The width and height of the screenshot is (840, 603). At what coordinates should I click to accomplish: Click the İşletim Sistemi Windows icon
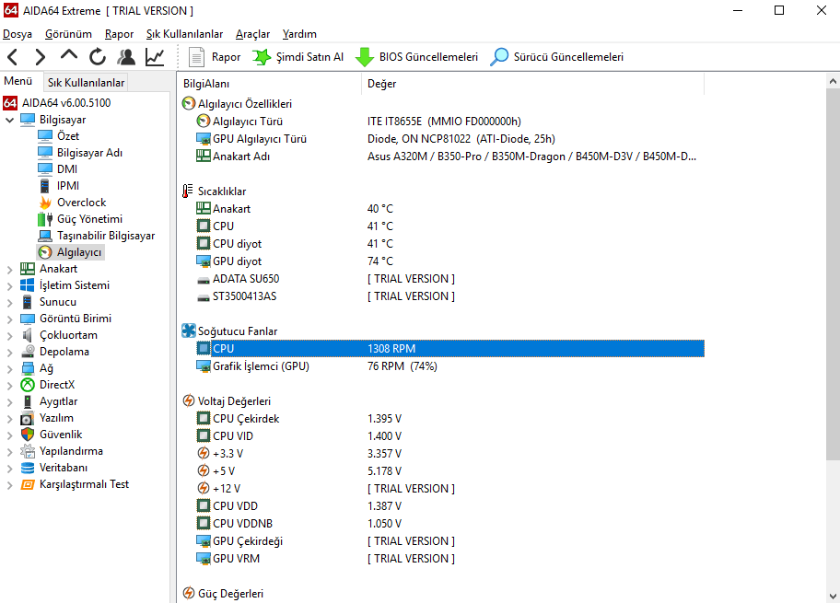click(28, 285)
